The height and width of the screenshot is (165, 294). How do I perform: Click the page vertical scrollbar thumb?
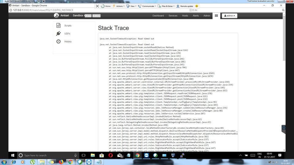pos(284,38)
